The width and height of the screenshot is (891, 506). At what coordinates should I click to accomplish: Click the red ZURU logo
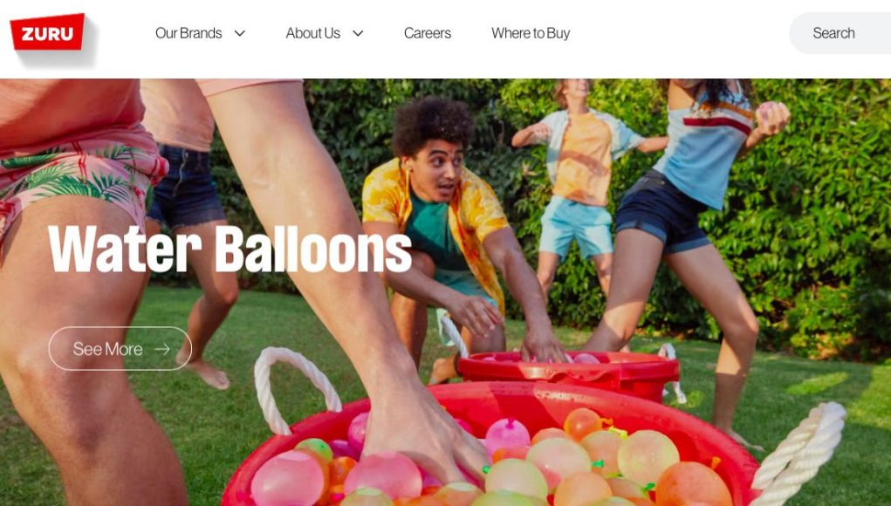tap(47, 32)
